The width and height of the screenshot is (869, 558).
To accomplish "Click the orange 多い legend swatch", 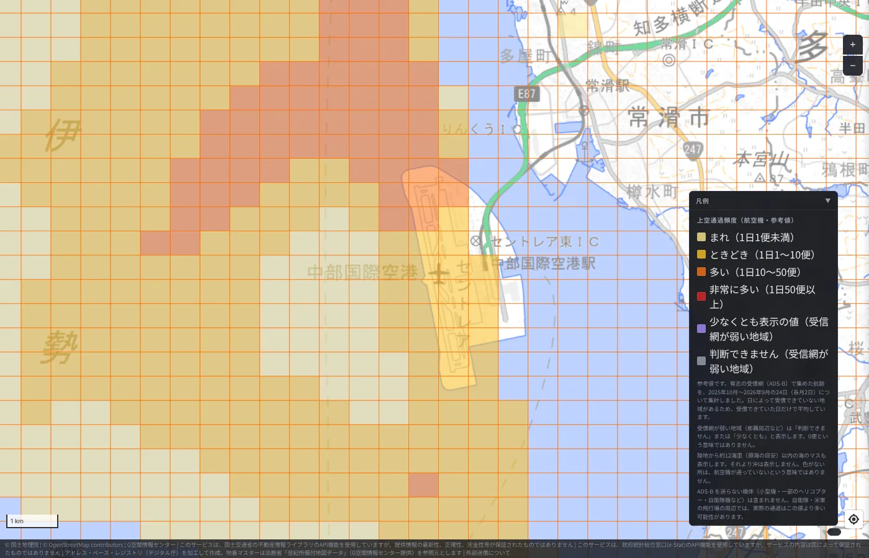I will click(701, 272).
